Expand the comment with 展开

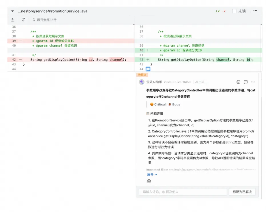point(152,175)
